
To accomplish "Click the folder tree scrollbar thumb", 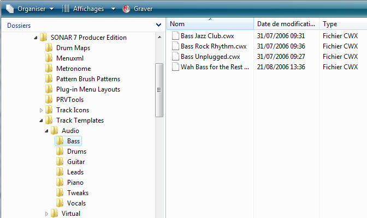I will click(159, 90).
